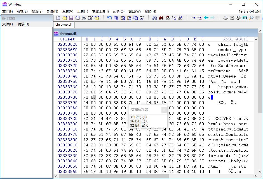Viewport: 263px width, 179px height.
Task: Open the 工具(T) menu
Action: 83,11
